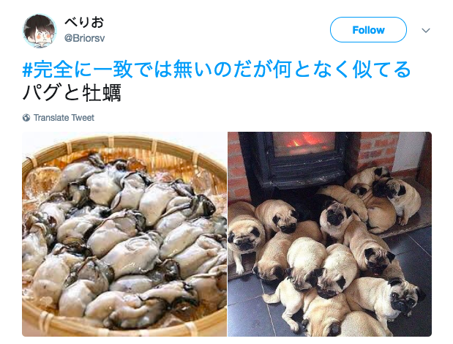453x344 pixels.
Task: Click the red brick wall in pug photo
Action: click(375, 149)
